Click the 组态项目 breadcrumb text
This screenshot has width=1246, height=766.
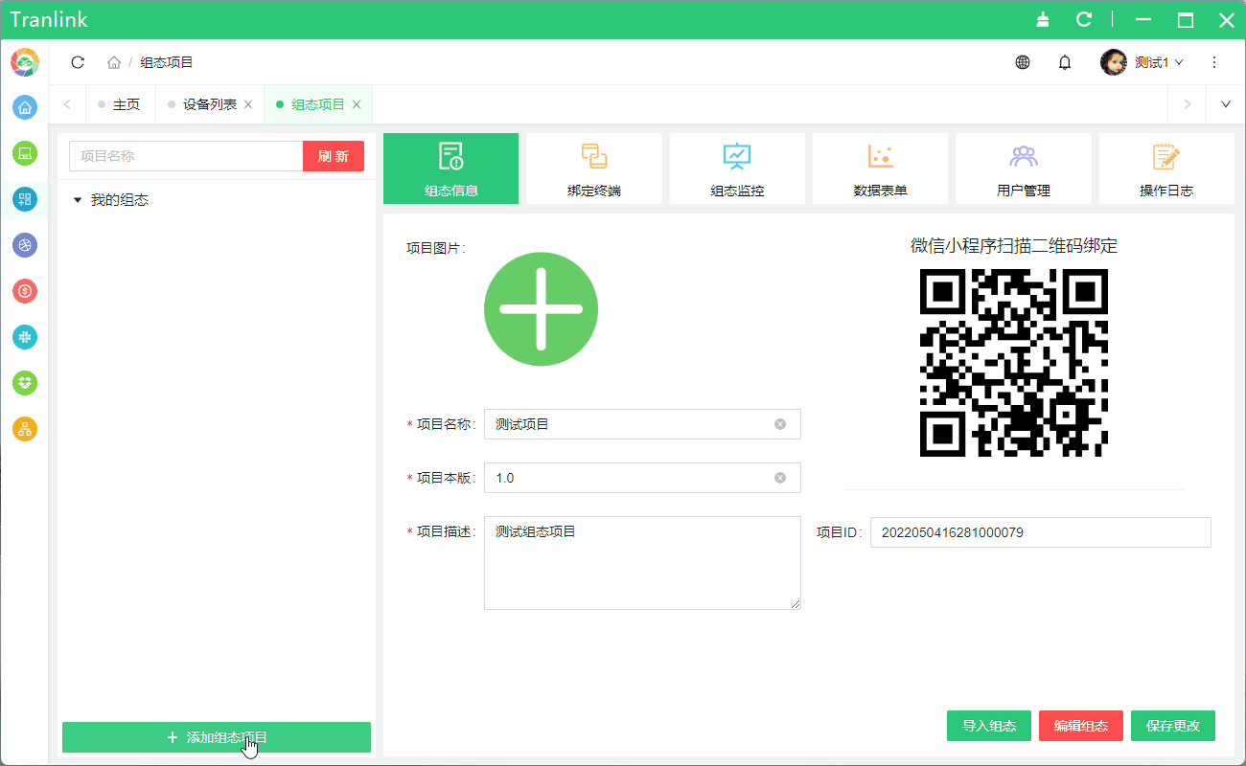pos(167,62)
